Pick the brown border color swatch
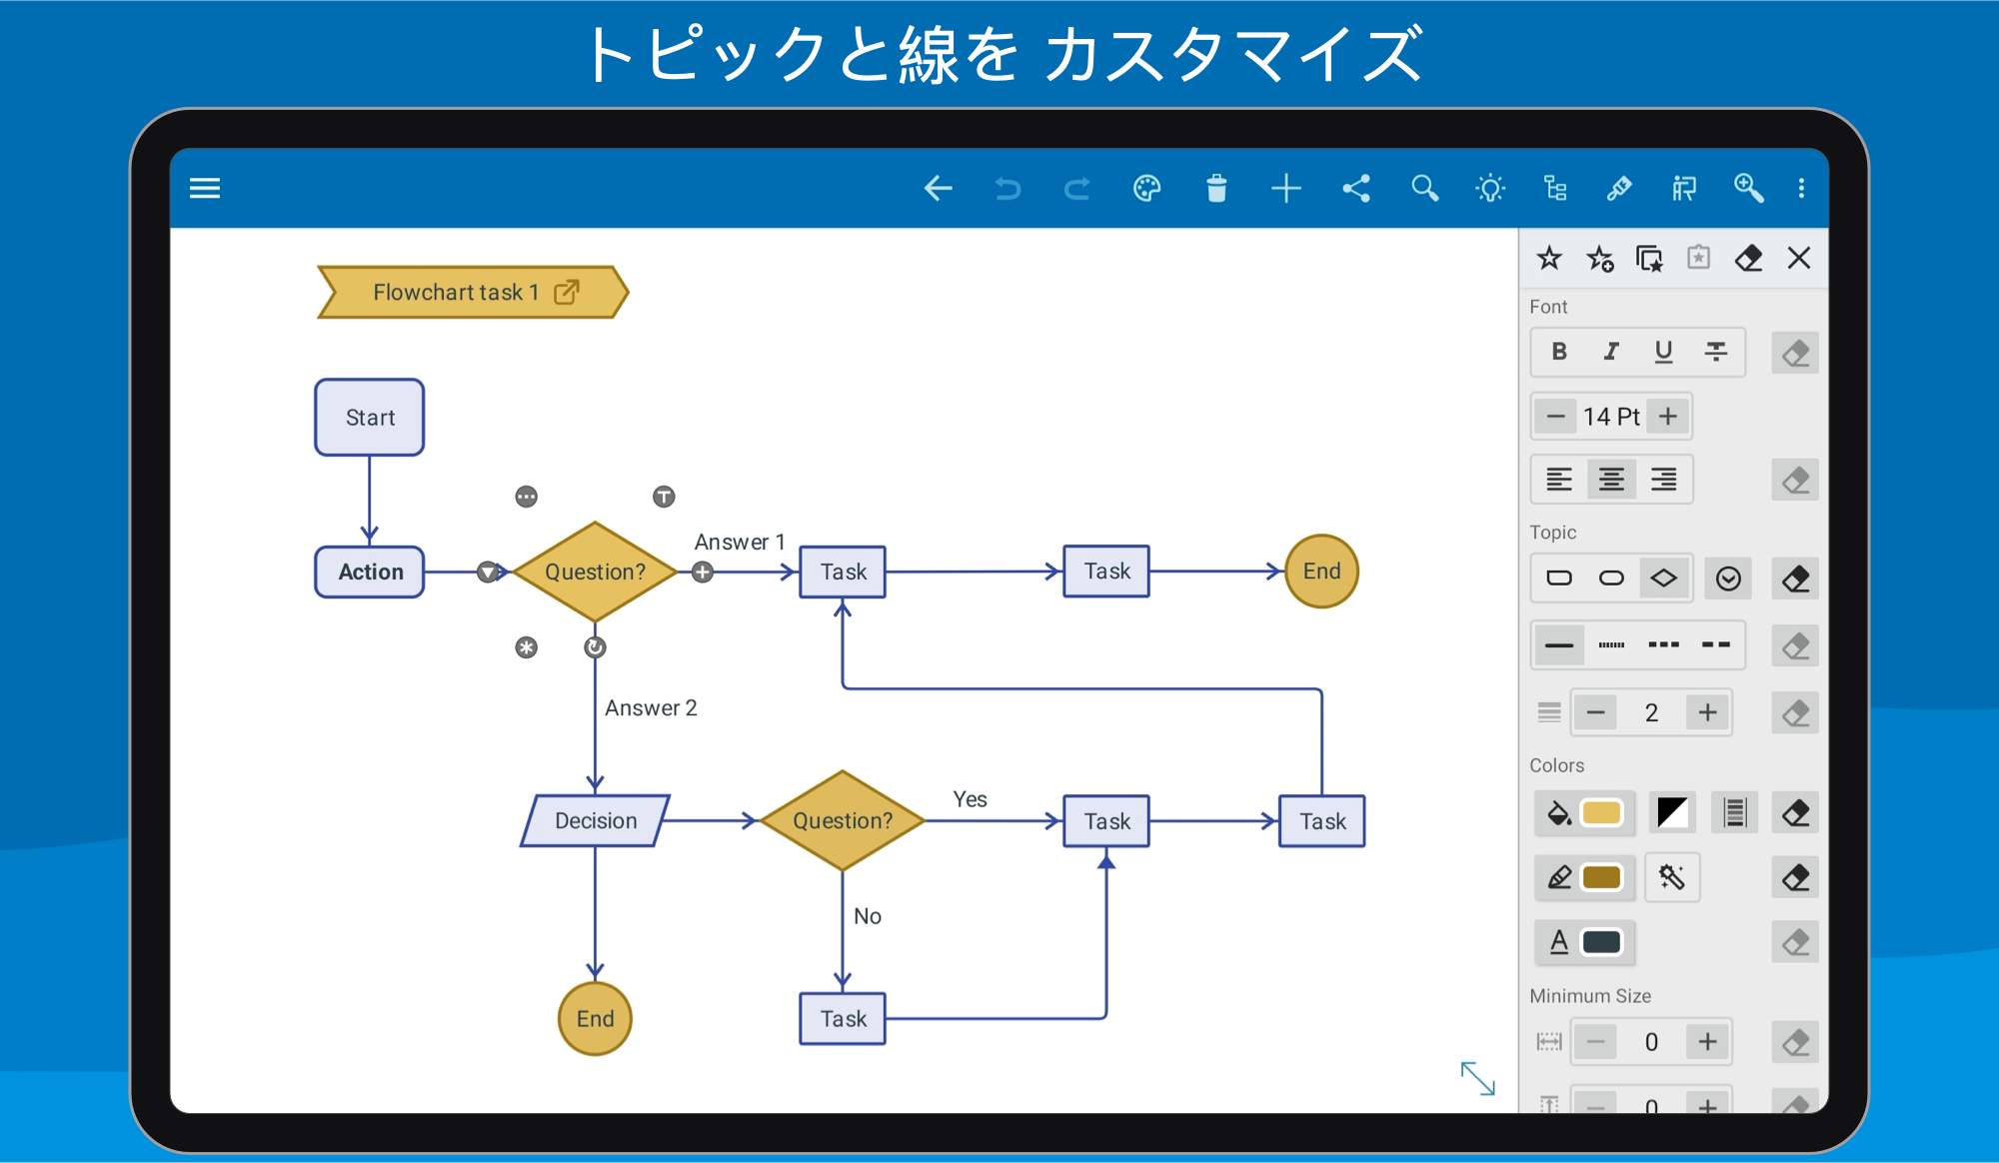The height and width of the screenshot is (1163, 1999). [x=1601, y=877]
